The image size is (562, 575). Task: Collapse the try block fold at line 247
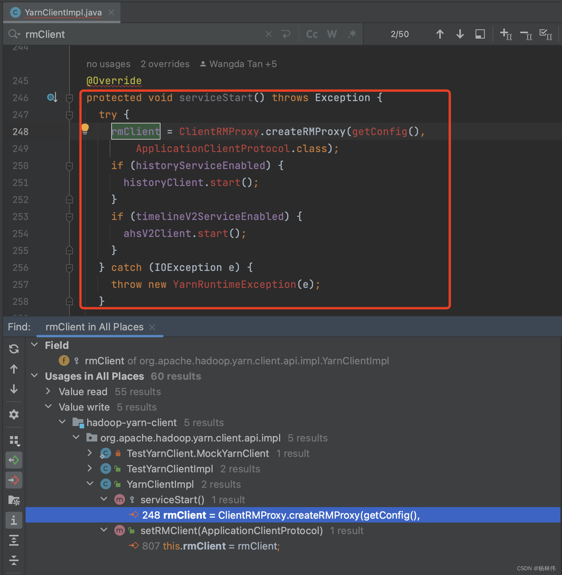69,115
